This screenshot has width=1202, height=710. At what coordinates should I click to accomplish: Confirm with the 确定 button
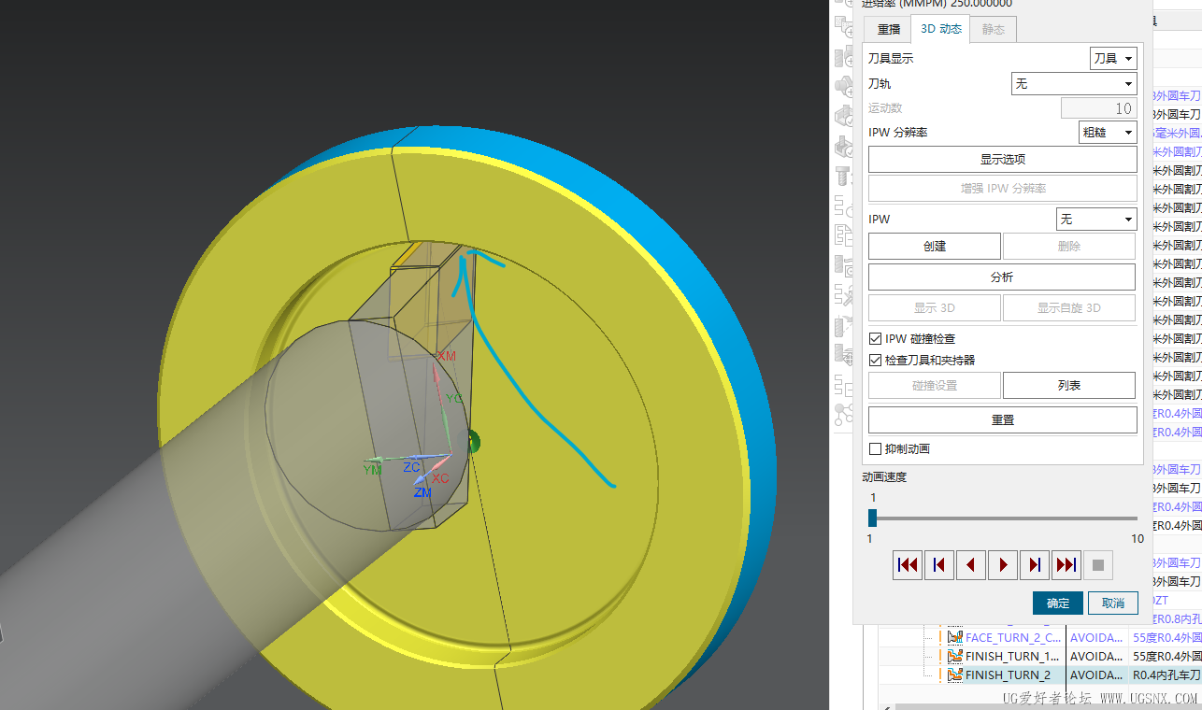click(x=1058, y=603)
